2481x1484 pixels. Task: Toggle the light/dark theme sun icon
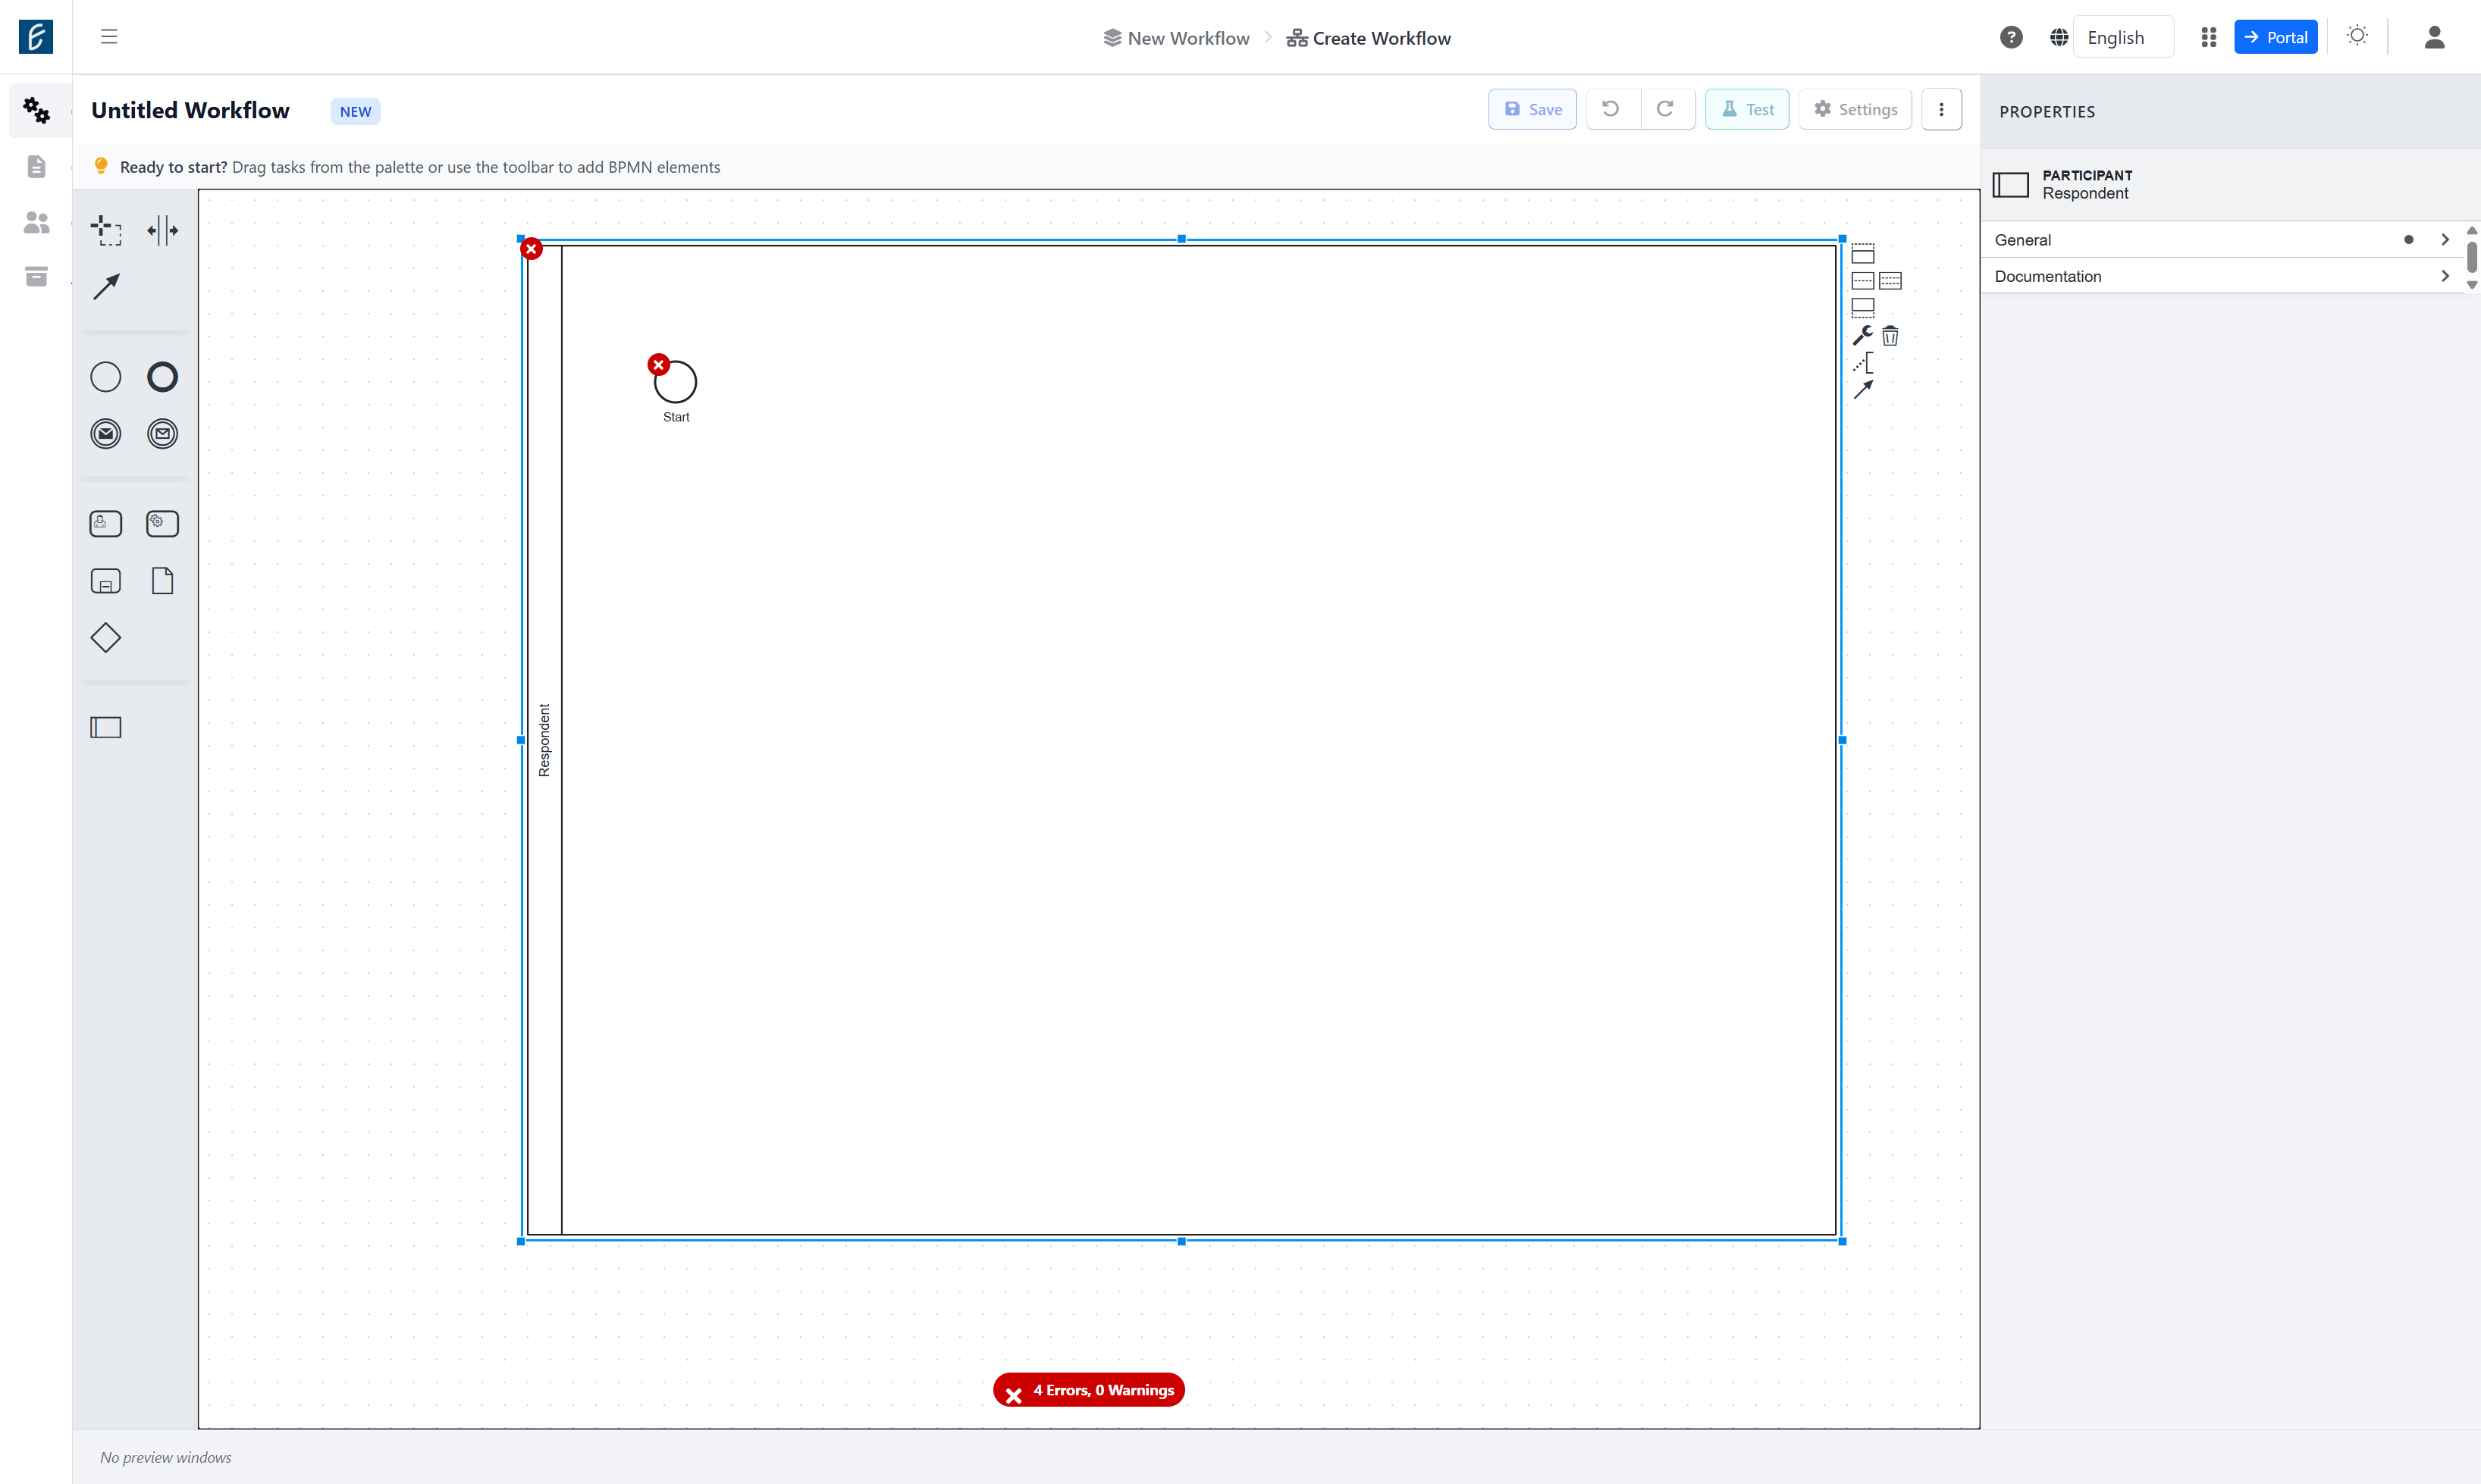[2357, 36]
